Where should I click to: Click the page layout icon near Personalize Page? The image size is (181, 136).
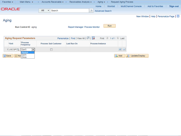click(178, 16)
